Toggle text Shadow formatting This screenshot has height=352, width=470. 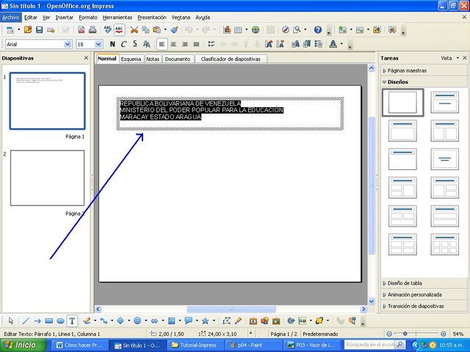[146, 44]
